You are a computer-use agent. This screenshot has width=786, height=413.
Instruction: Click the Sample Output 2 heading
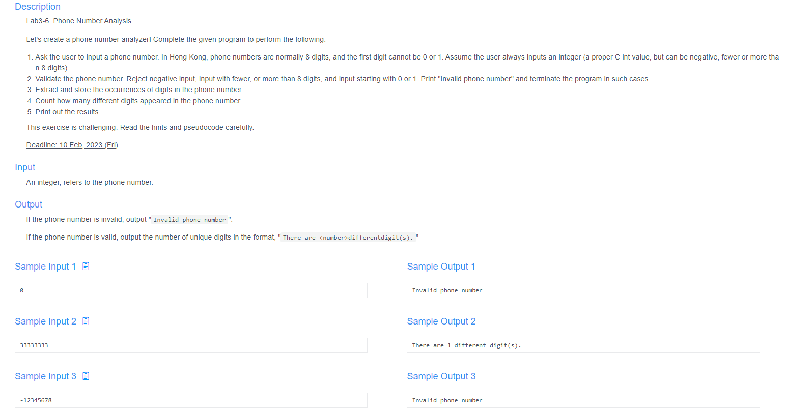441,321
